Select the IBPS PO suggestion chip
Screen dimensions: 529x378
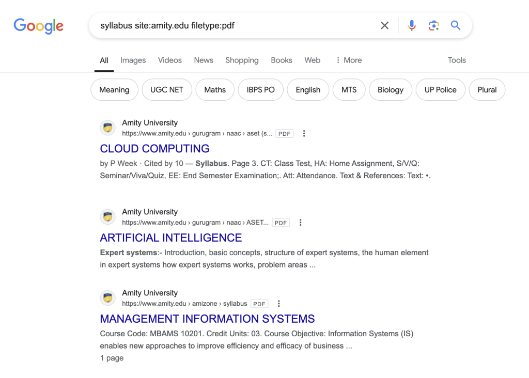(260, 90)
